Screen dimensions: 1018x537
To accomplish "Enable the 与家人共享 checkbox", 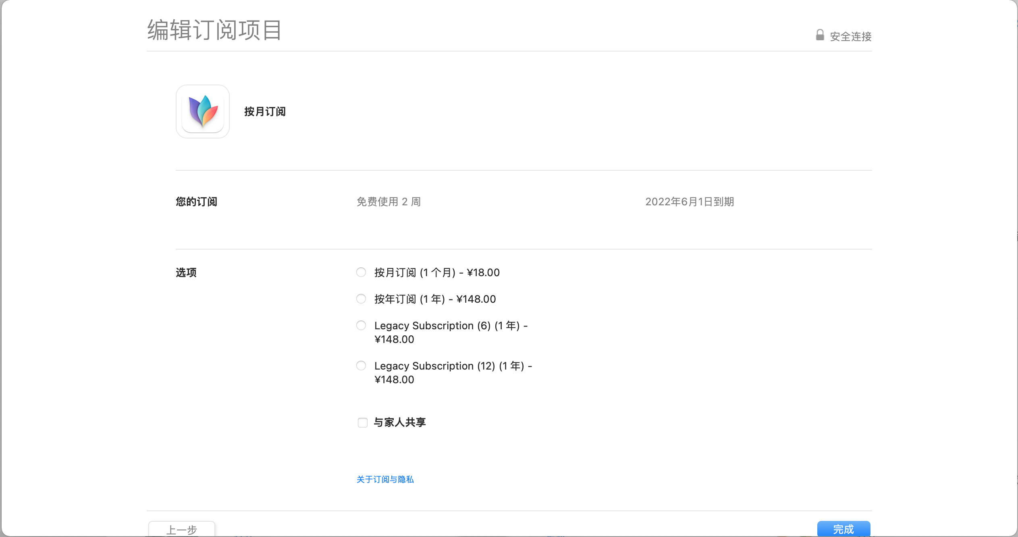I will tap(362, 422).
